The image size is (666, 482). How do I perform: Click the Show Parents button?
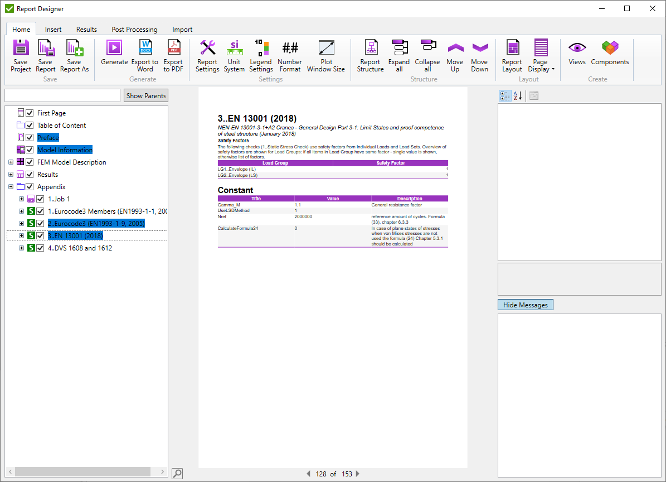[x=146, y=95]
